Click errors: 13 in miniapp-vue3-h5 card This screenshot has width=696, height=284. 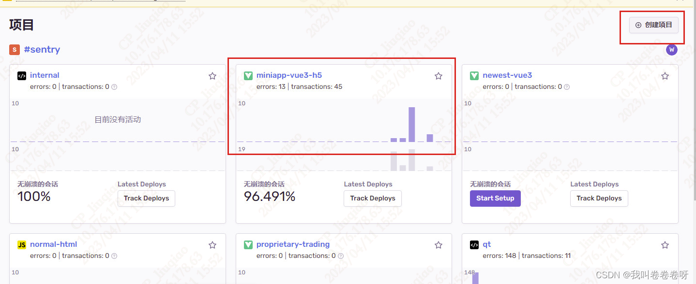(271, 87)
